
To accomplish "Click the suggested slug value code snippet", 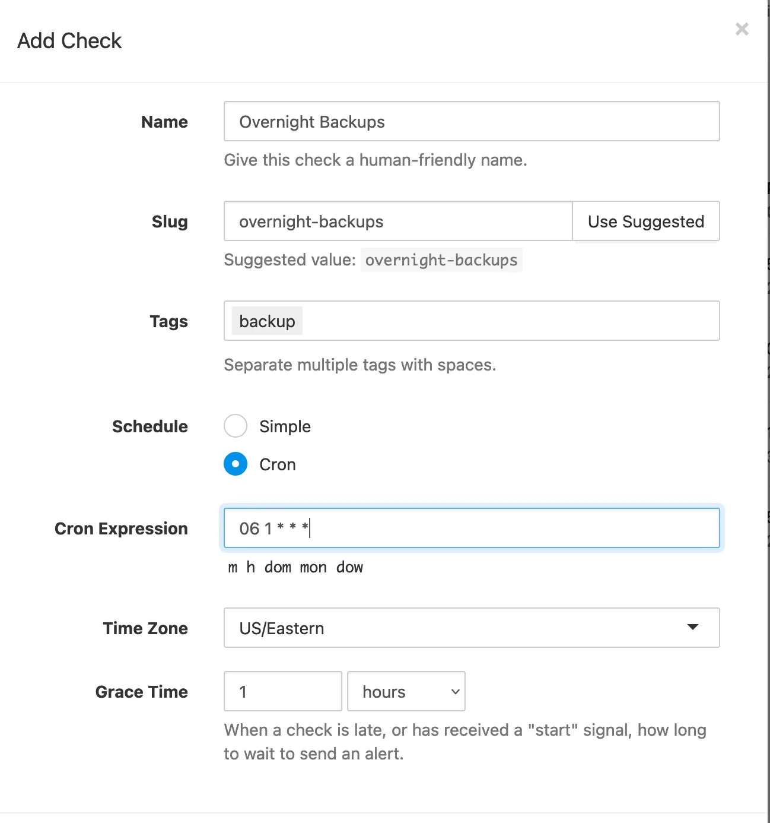I will 441,260.
